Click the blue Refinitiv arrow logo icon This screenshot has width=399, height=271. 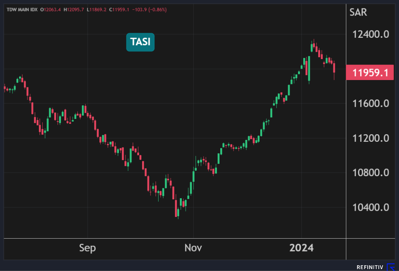392,267
